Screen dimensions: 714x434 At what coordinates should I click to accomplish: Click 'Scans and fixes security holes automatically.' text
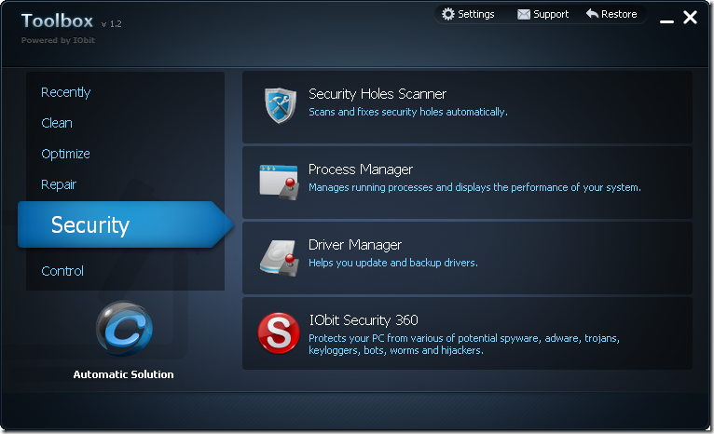coord(408,112)
